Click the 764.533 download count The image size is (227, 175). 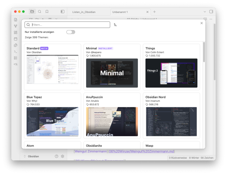tap(35, 104)
